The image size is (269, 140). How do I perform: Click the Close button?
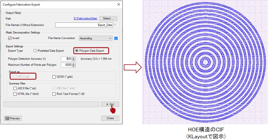pyautogui.click(x=110, y=118)
